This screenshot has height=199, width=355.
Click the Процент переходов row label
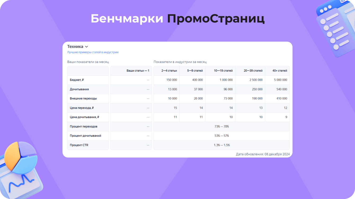(83, 126)
